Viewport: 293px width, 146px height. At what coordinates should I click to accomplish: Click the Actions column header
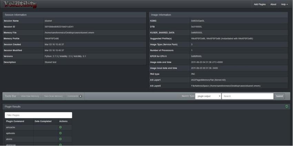point(63,121)
